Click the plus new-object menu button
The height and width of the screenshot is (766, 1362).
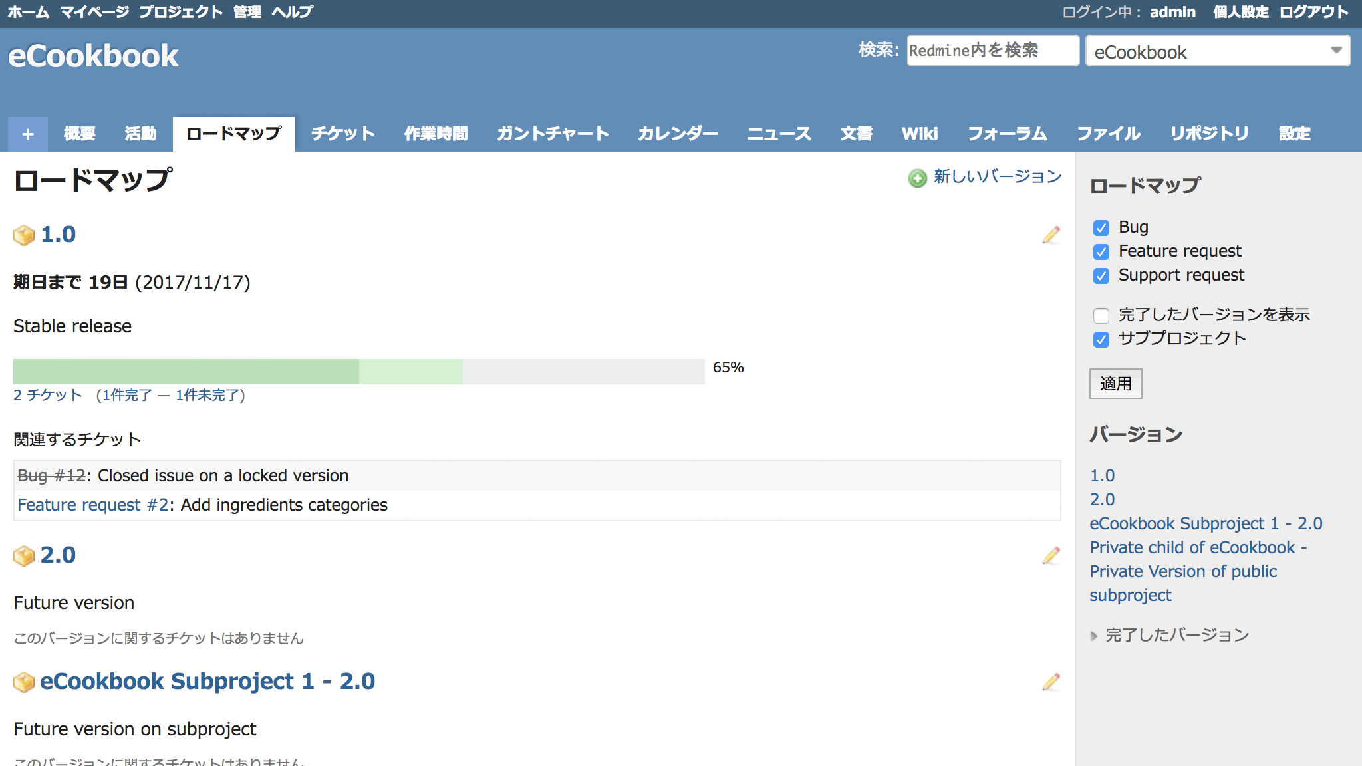pyautogui.click(x=28, y=134)
